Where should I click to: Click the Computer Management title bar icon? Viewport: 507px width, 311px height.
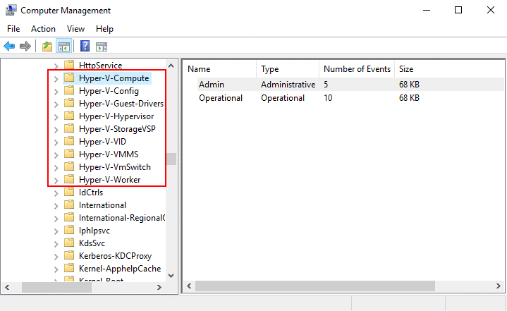(x=10, y=11)
